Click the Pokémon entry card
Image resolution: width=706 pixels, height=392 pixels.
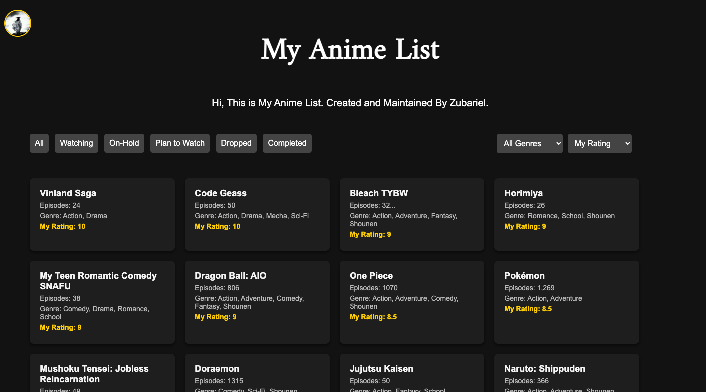pos(566,302)
